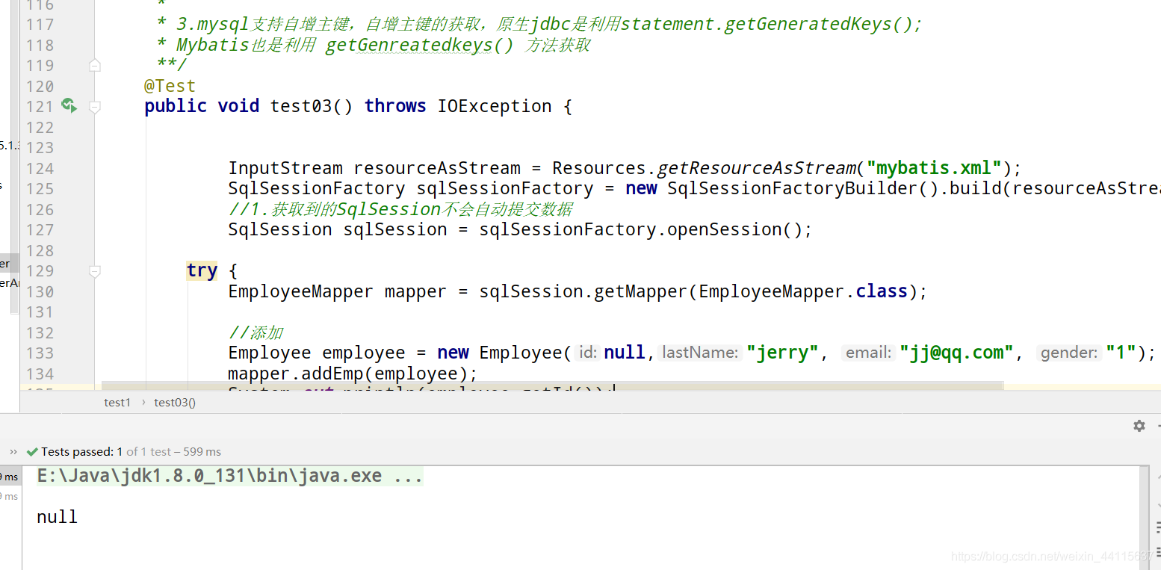Click the null output line in console
The image size is (1161, 570).
pos(57,517)
